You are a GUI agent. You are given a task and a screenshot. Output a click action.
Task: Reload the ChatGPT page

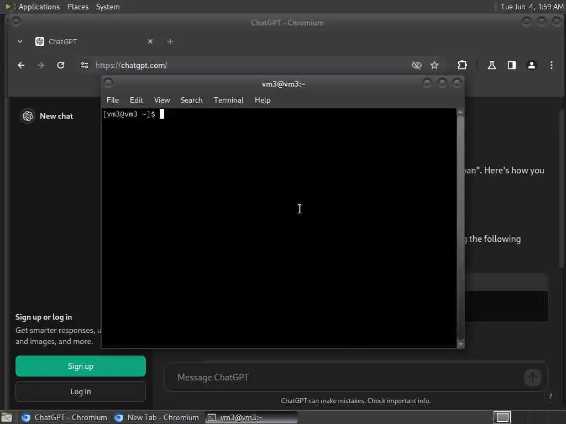click(61, 65)
